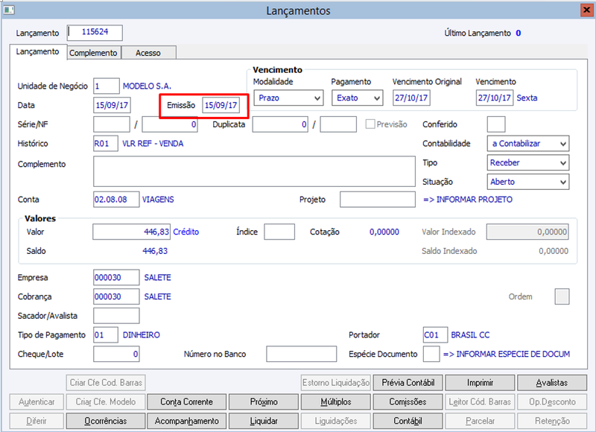Click the Imprimir button
The width and height of the screenshot is (596, 432).
coord(480,383)
